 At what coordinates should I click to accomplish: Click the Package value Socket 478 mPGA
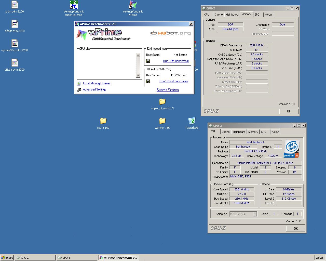pyautogui.click(x=255, y=151)
